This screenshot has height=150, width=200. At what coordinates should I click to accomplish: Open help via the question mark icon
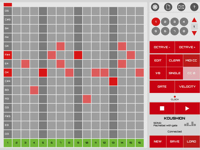point(194,7)
